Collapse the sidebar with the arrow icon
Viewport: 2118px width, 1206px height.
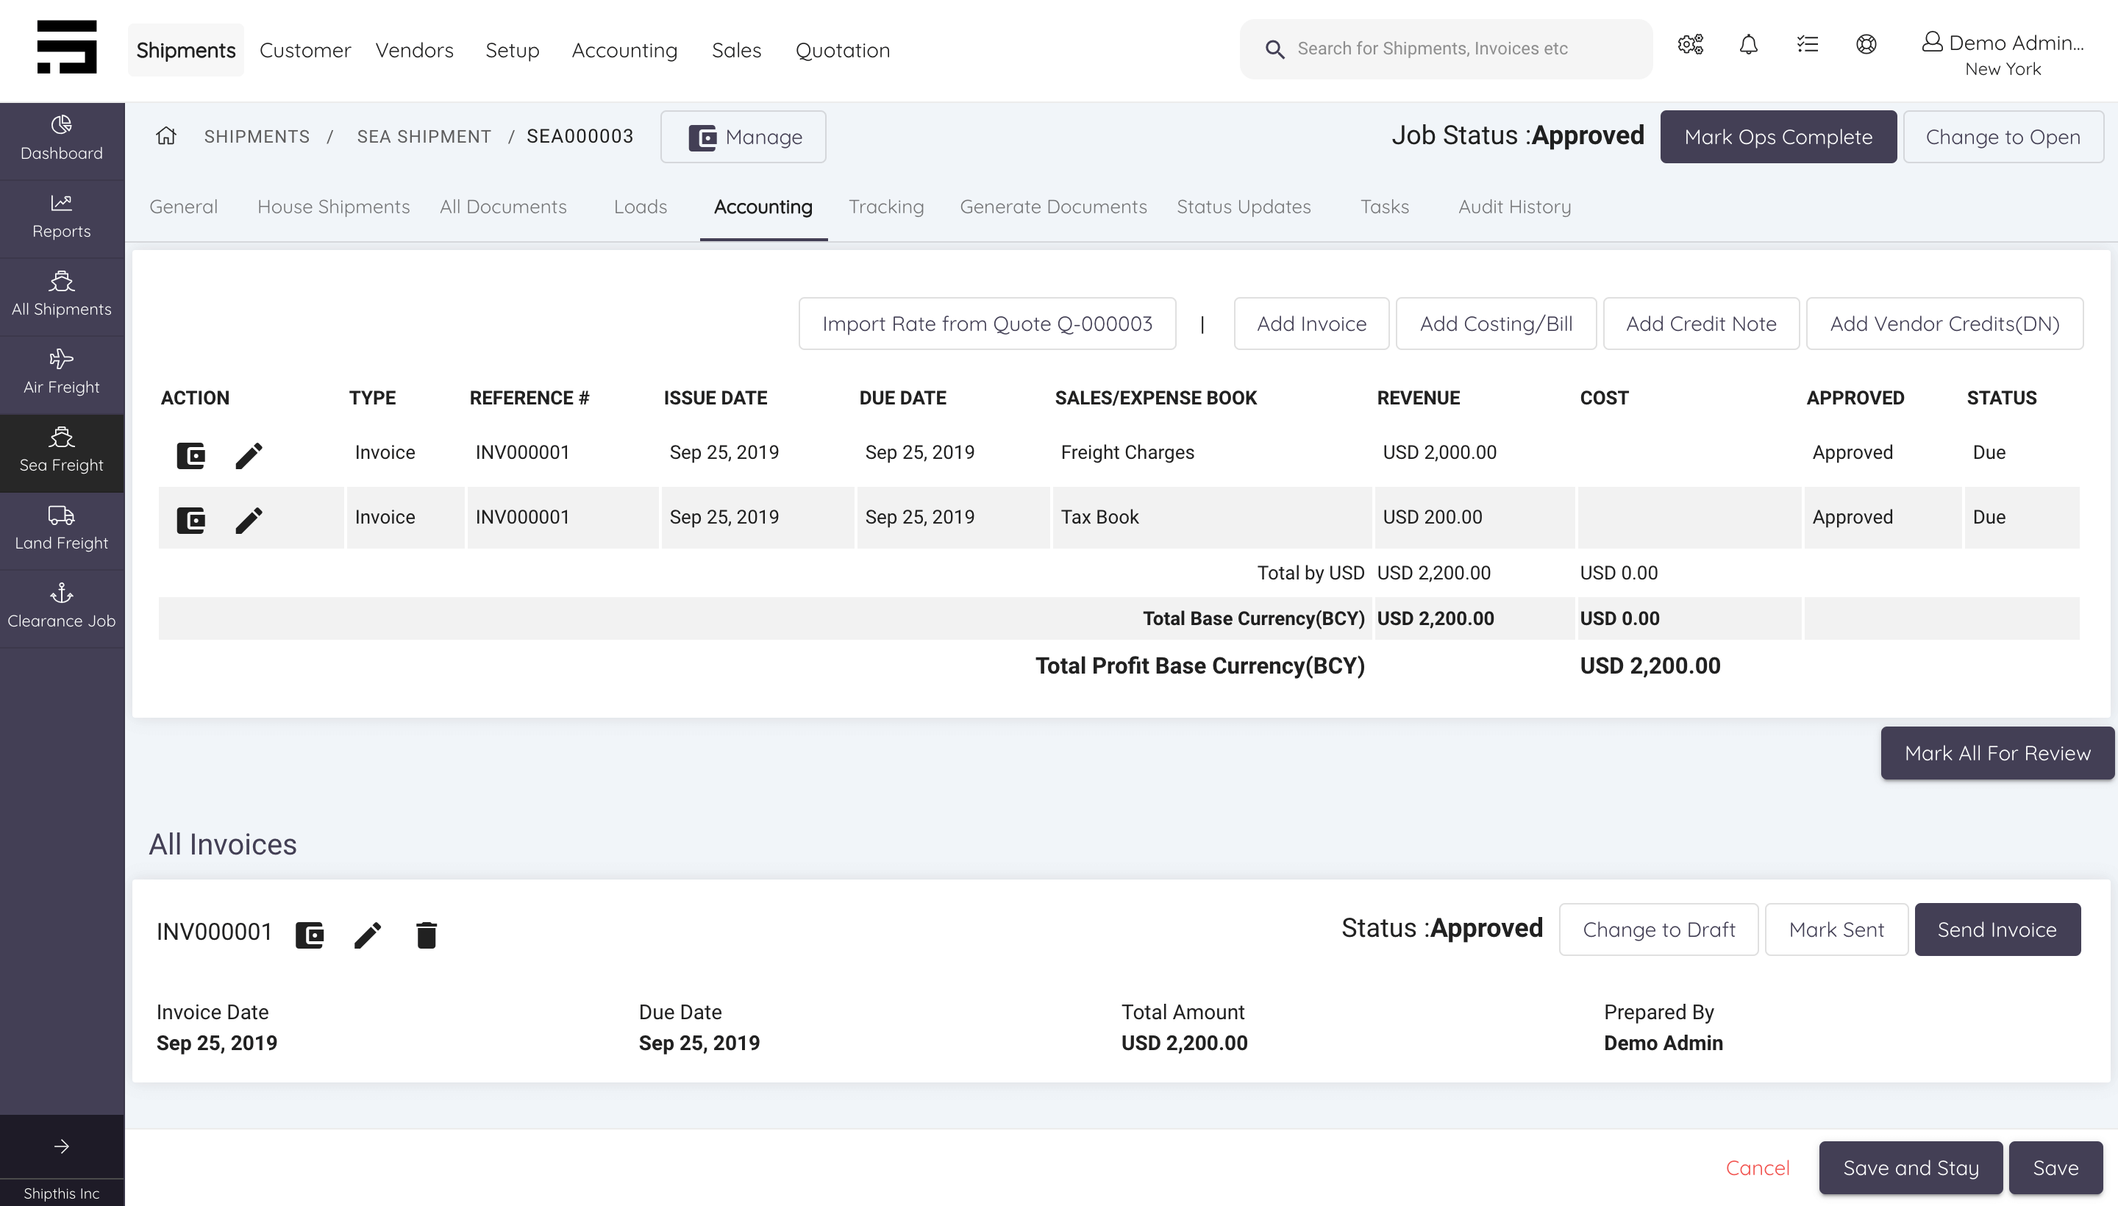pyautogui.click(x=61, y=1146)
